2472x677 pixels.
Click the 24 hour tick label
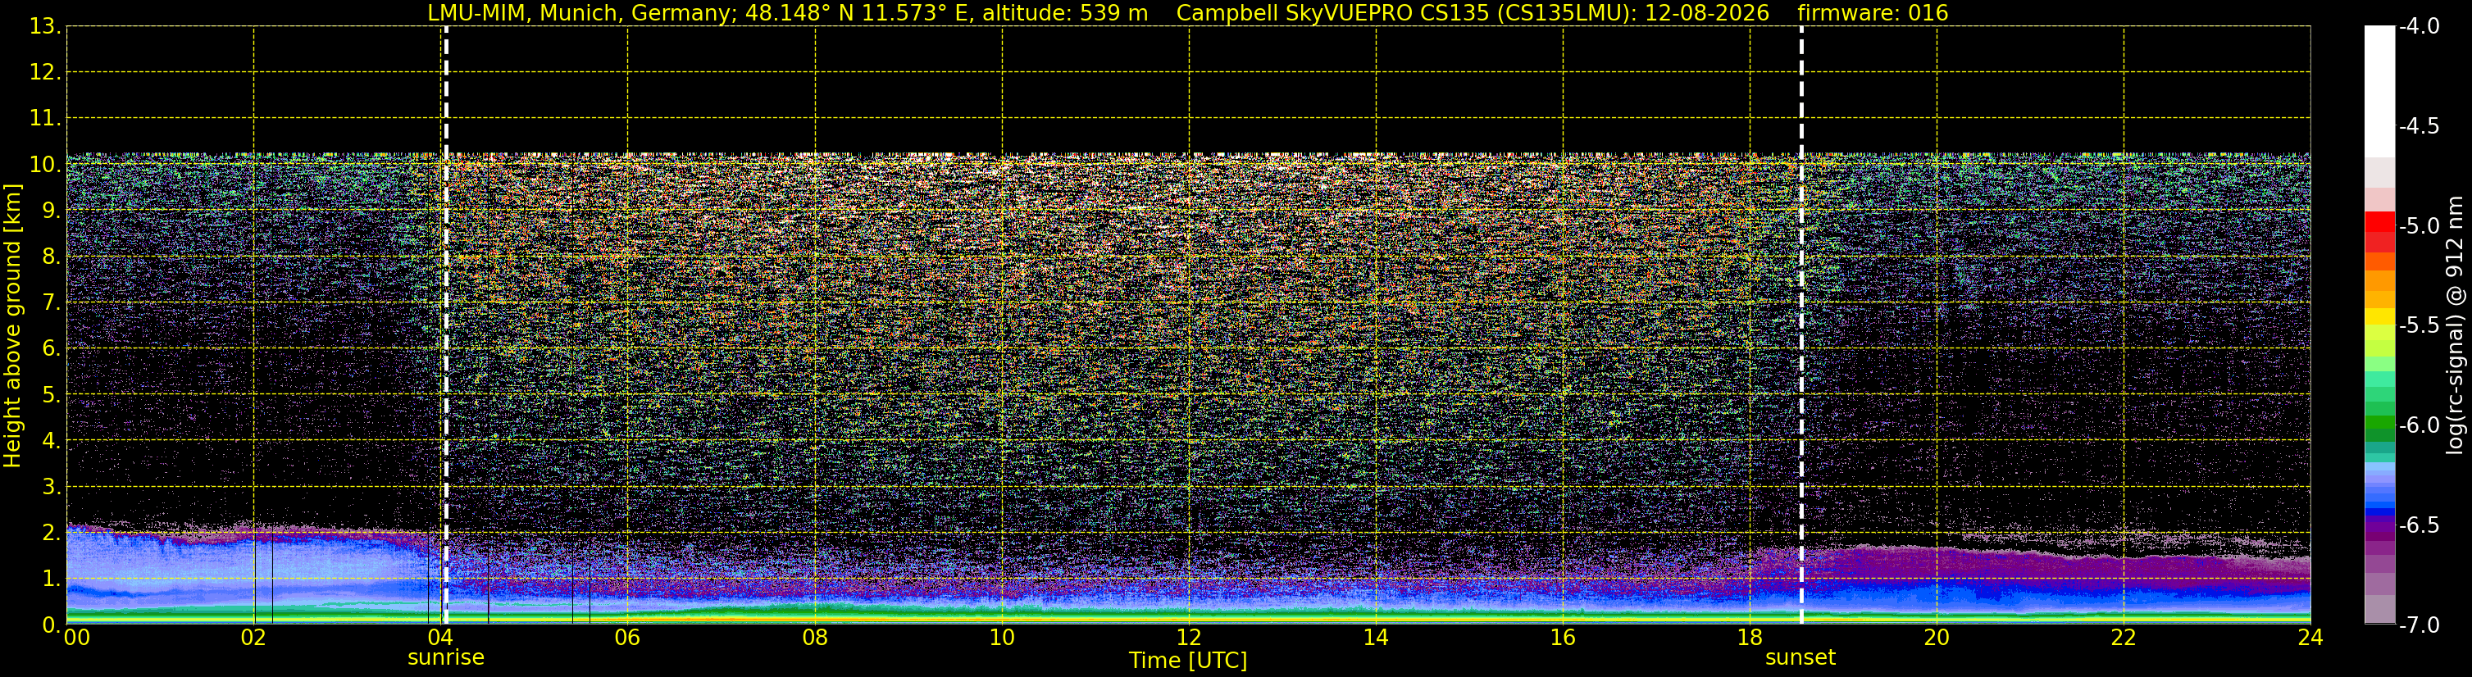pyautogui.click(x=2310, y=638)
